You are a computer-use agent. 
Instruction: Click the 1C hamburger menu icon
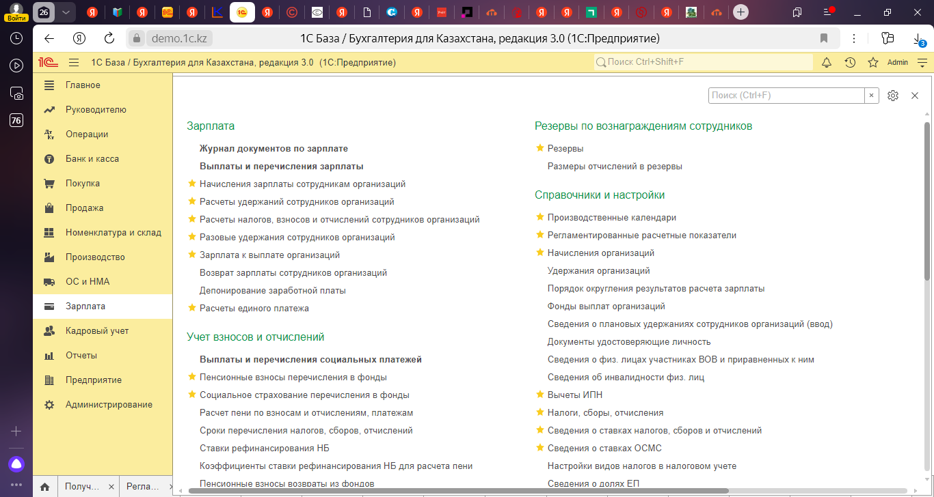tap(74, 62)
